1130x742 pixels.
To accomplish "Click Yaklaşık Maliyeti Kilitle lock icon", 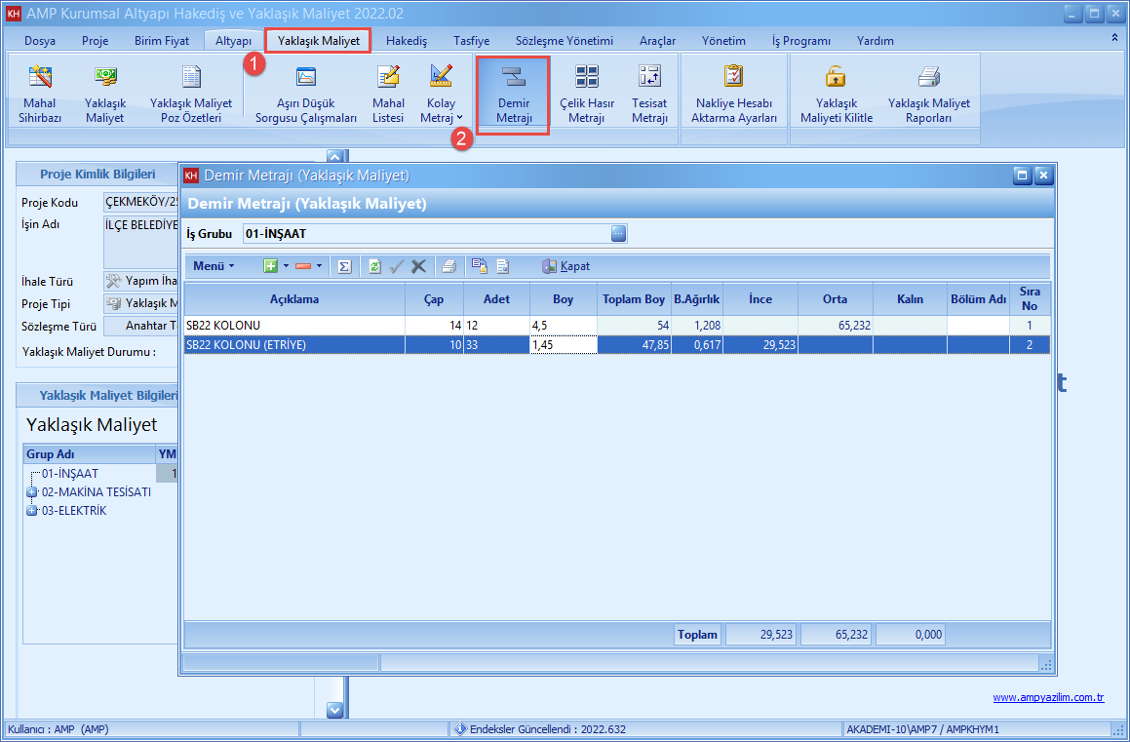I will [836, 95].
